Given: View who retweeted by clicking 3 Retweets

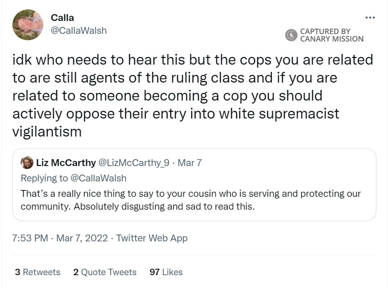Looking at the screenshot, I should click(38, 272).
